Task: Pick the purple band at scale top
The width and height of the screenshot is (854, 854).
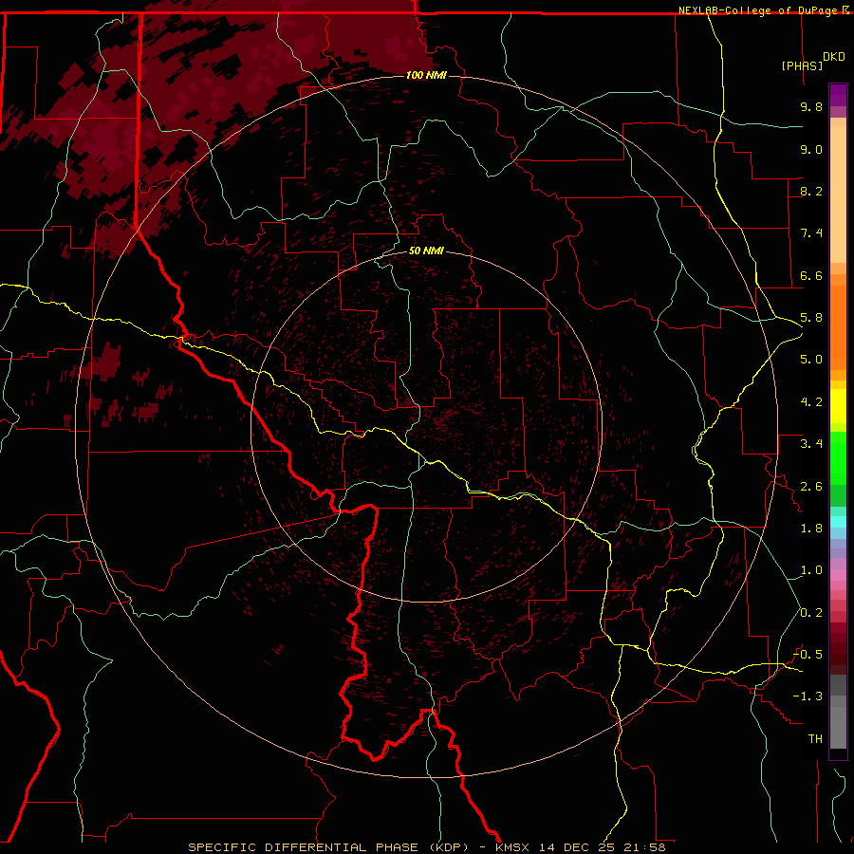Action: [x=838, y=95]
